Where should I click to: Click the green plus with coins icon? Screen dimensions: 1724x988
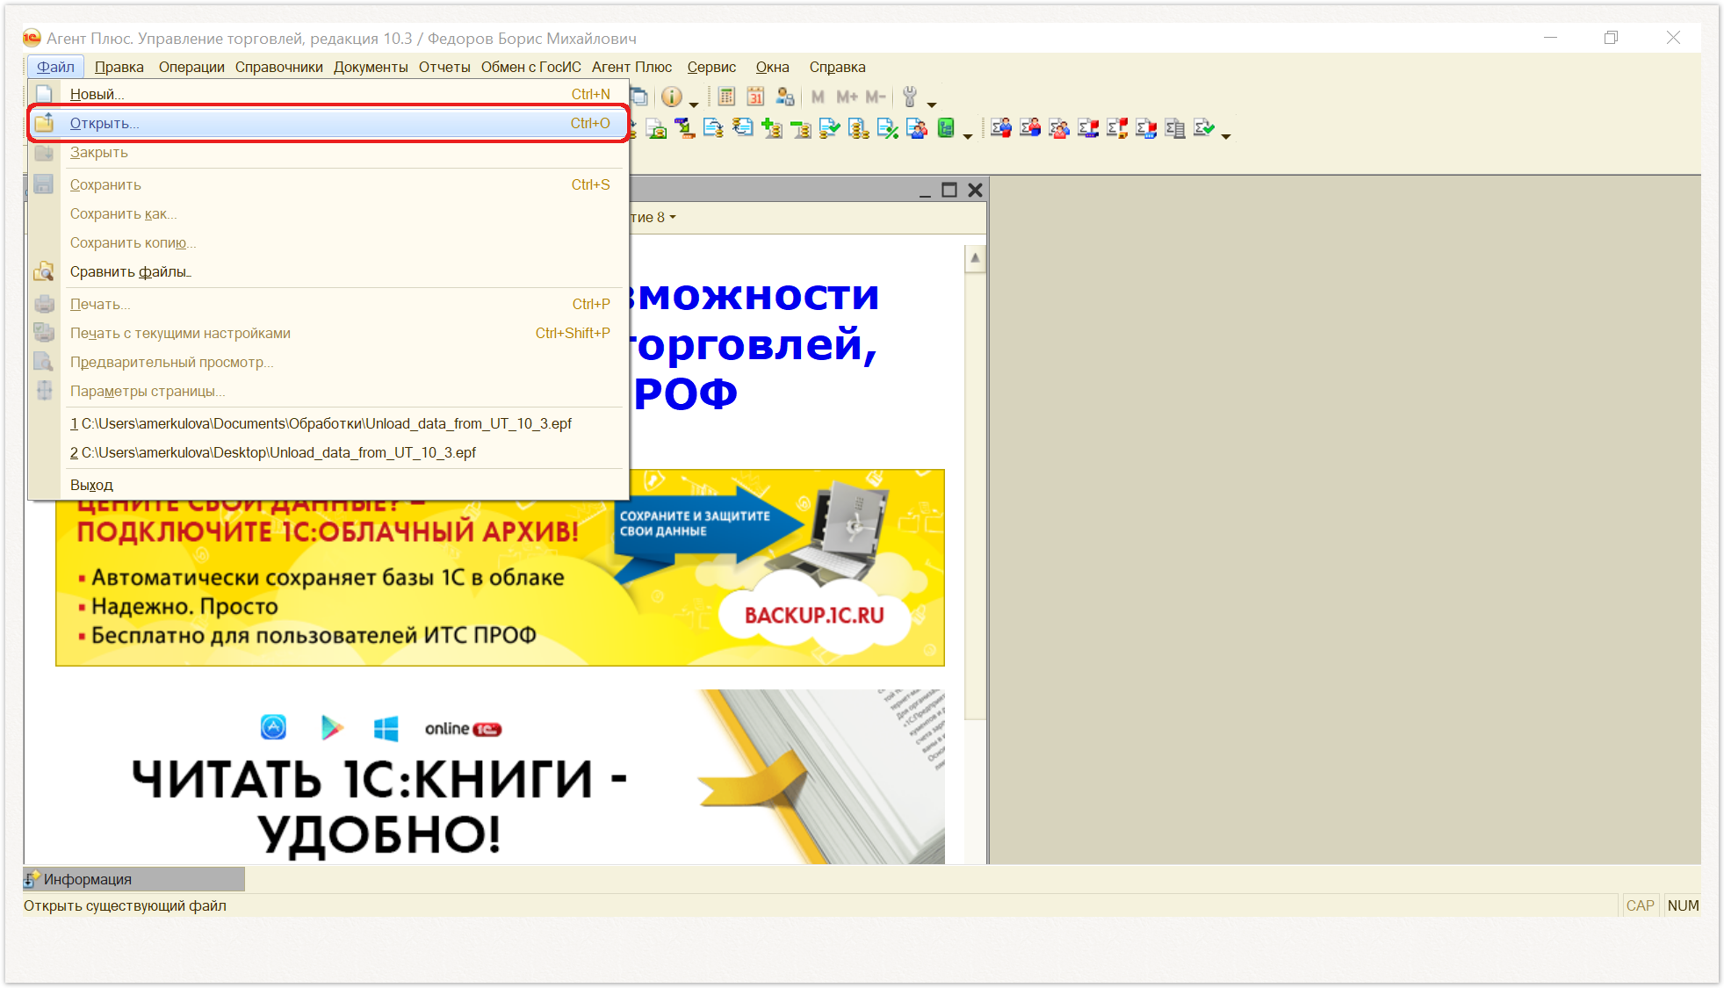tap(772, 129)
